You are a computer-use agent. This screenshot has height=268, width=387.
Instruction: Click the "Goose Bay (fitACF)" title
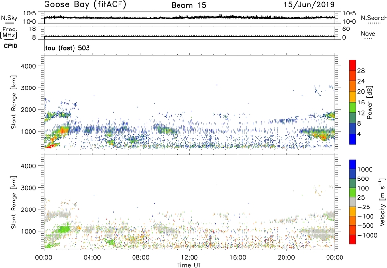(x=85, y=5)
